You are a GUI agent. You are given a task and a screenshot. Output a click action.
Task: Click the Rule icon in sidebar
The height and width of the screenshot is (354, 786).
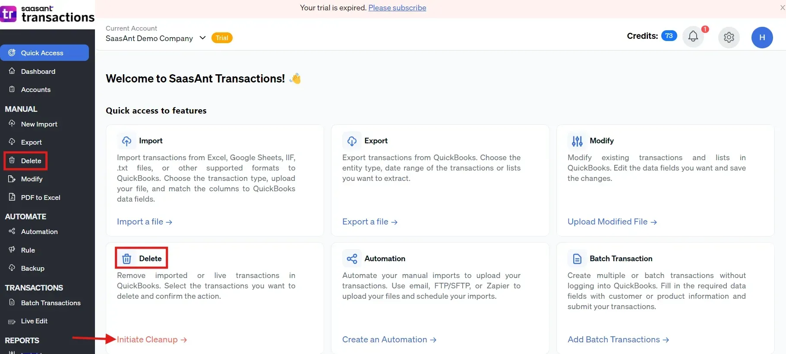coord(12,250)
